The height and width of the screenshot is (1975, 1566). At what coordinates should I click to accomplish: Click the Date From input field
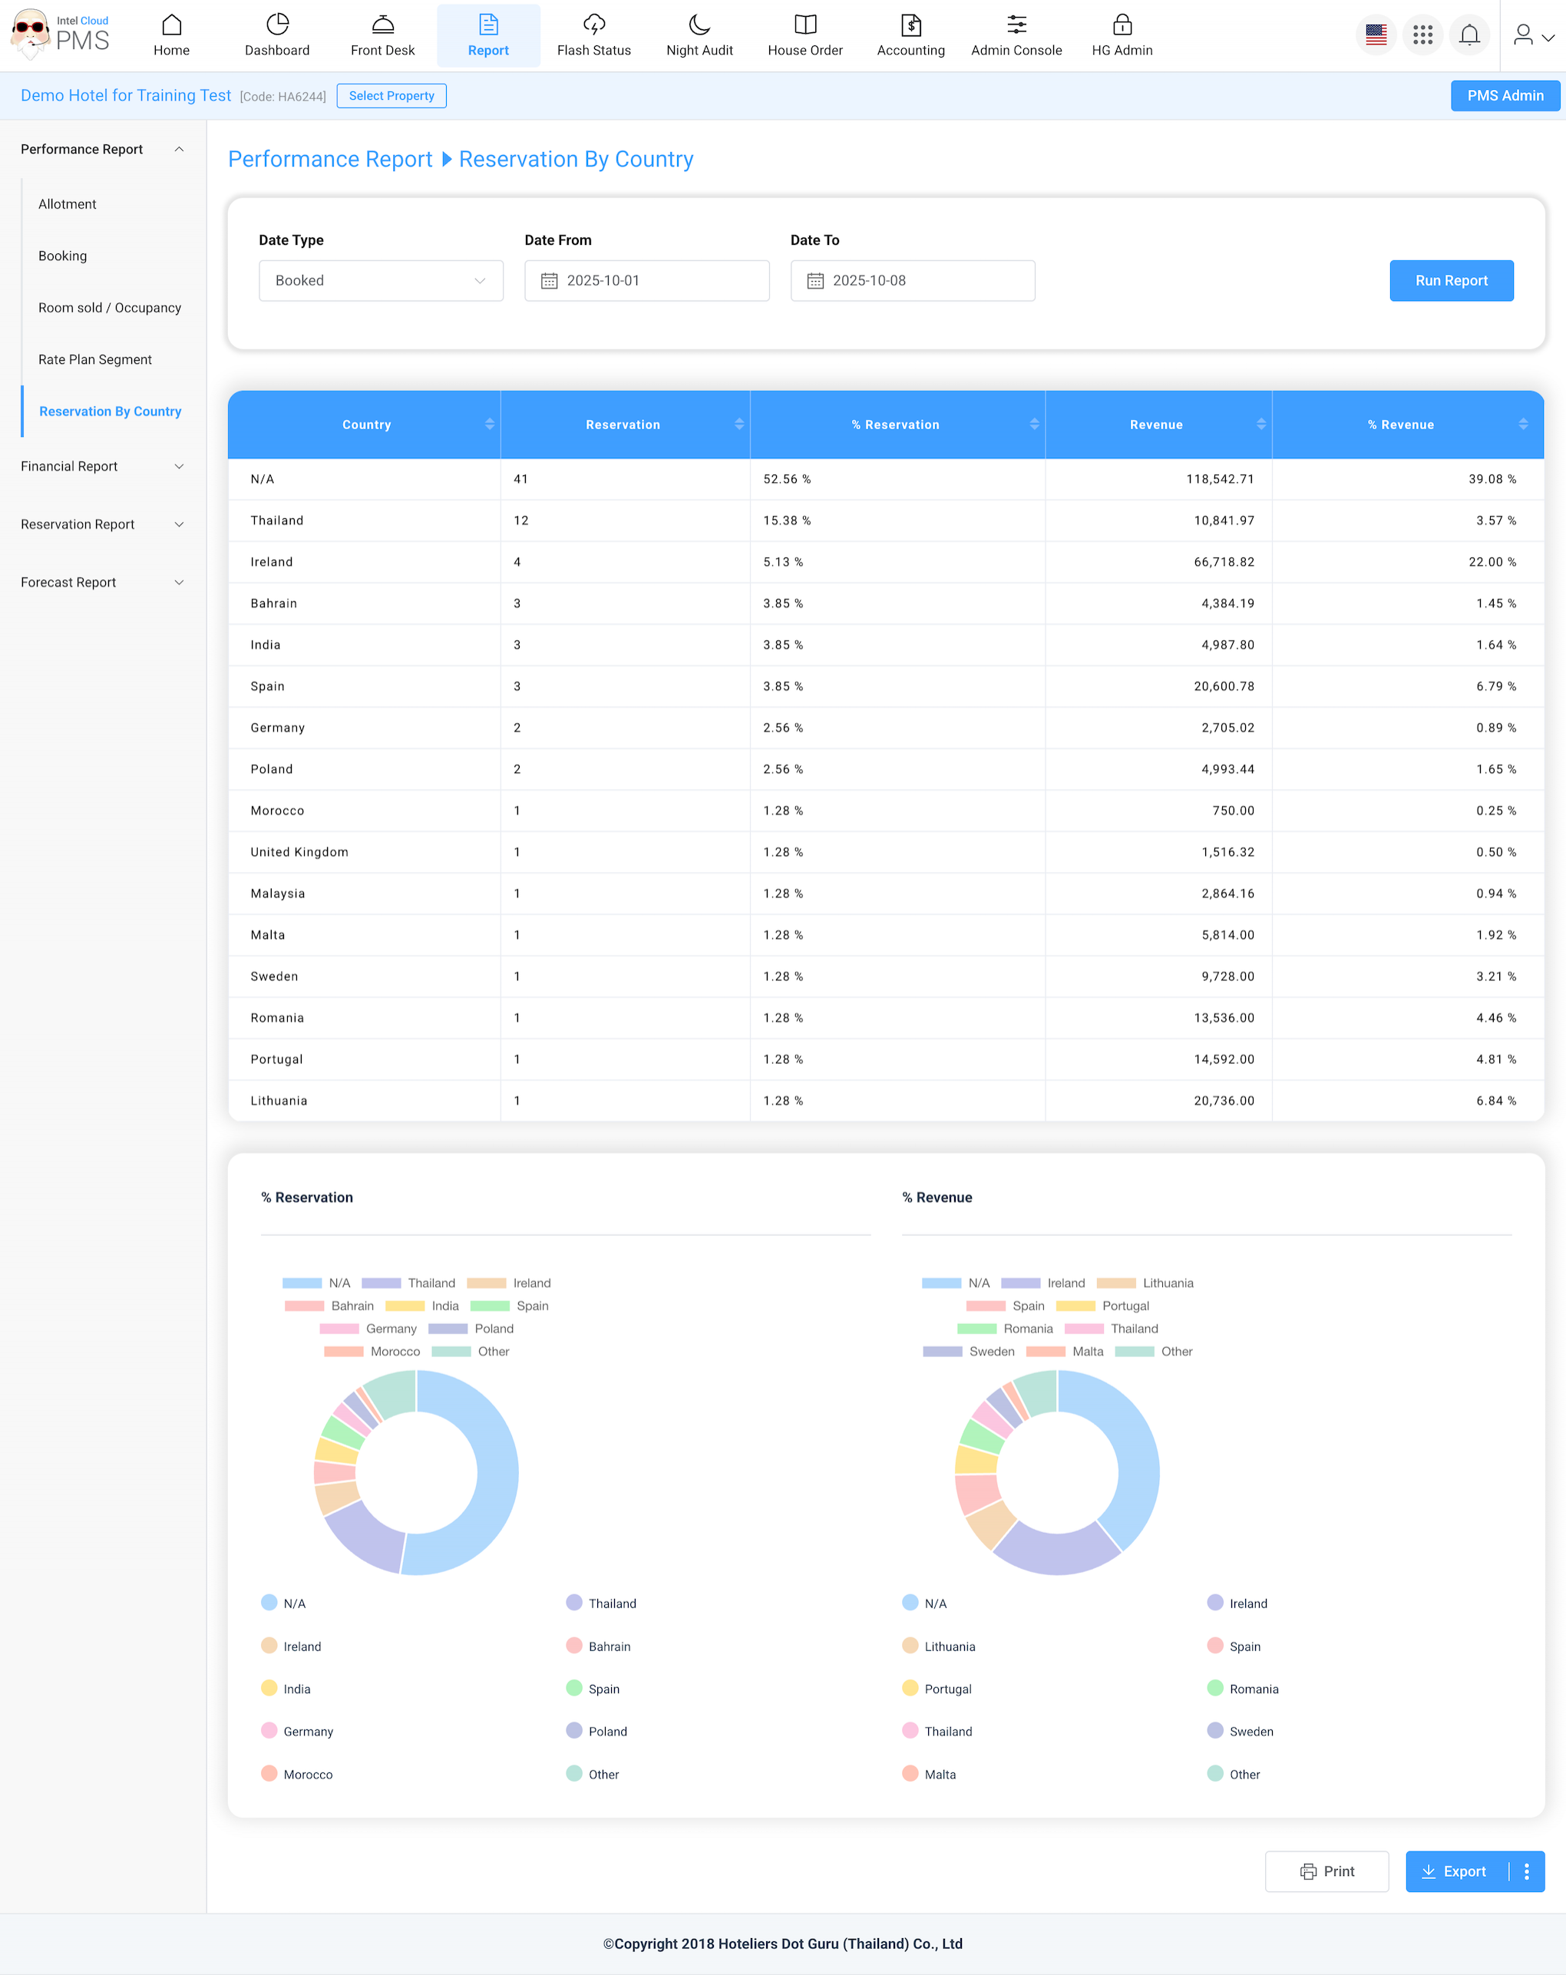646,280
